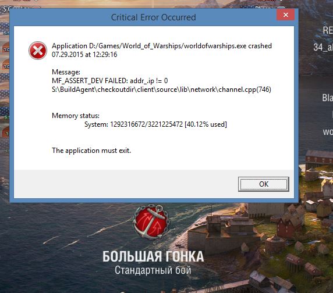Click the channel.cpp(746) source path line
The height and width of the screenshot is (293, 333).
tap(161, 90)
